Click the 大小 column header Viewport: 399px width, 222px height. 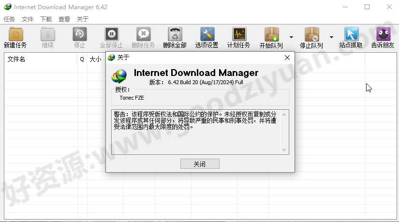[96, 59]
